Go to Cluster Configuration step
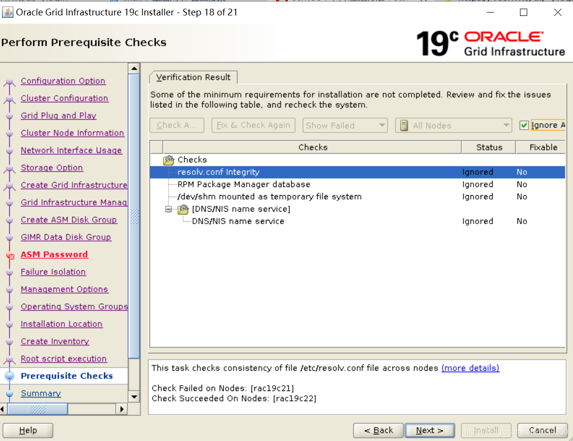The height and width of the screenshot is (441, 573). (x=64, y=98)
